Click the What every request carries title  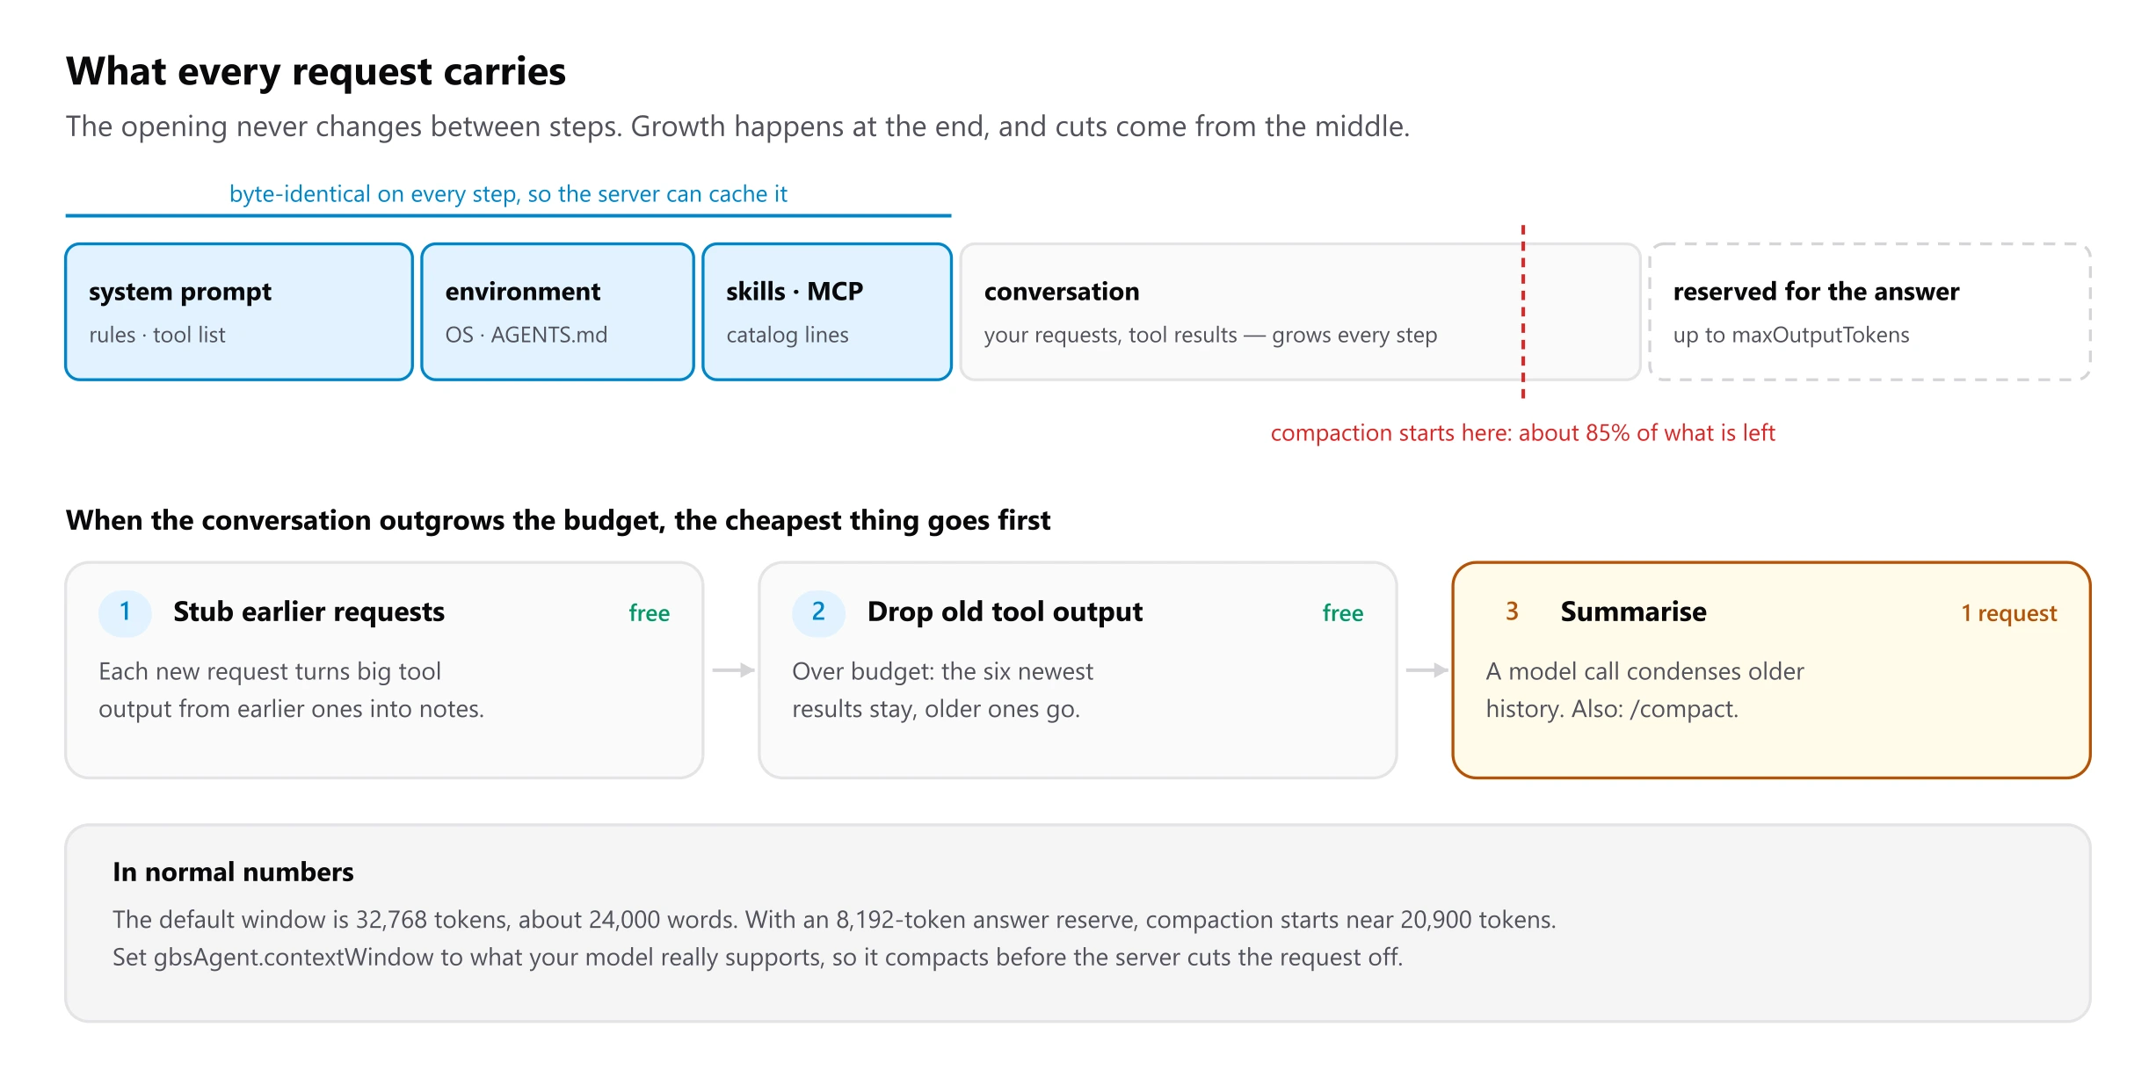316,71
